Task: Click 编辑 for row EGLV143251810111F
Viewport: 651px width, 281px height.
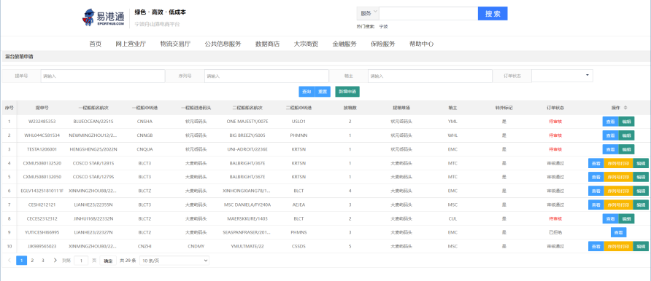Action: [x=641, y=191]
